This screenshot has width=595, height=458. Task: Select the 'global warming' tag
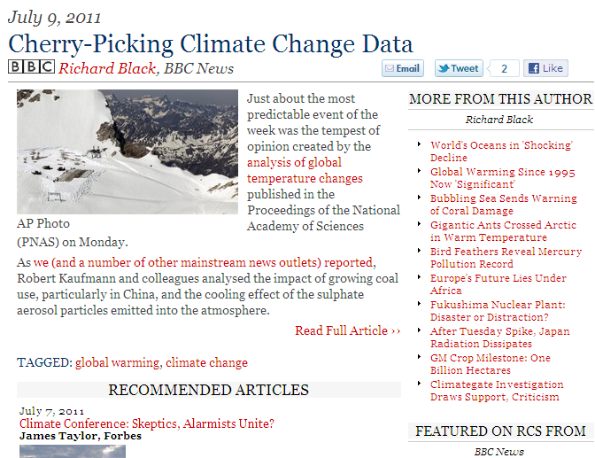click(x=117, y=362)
